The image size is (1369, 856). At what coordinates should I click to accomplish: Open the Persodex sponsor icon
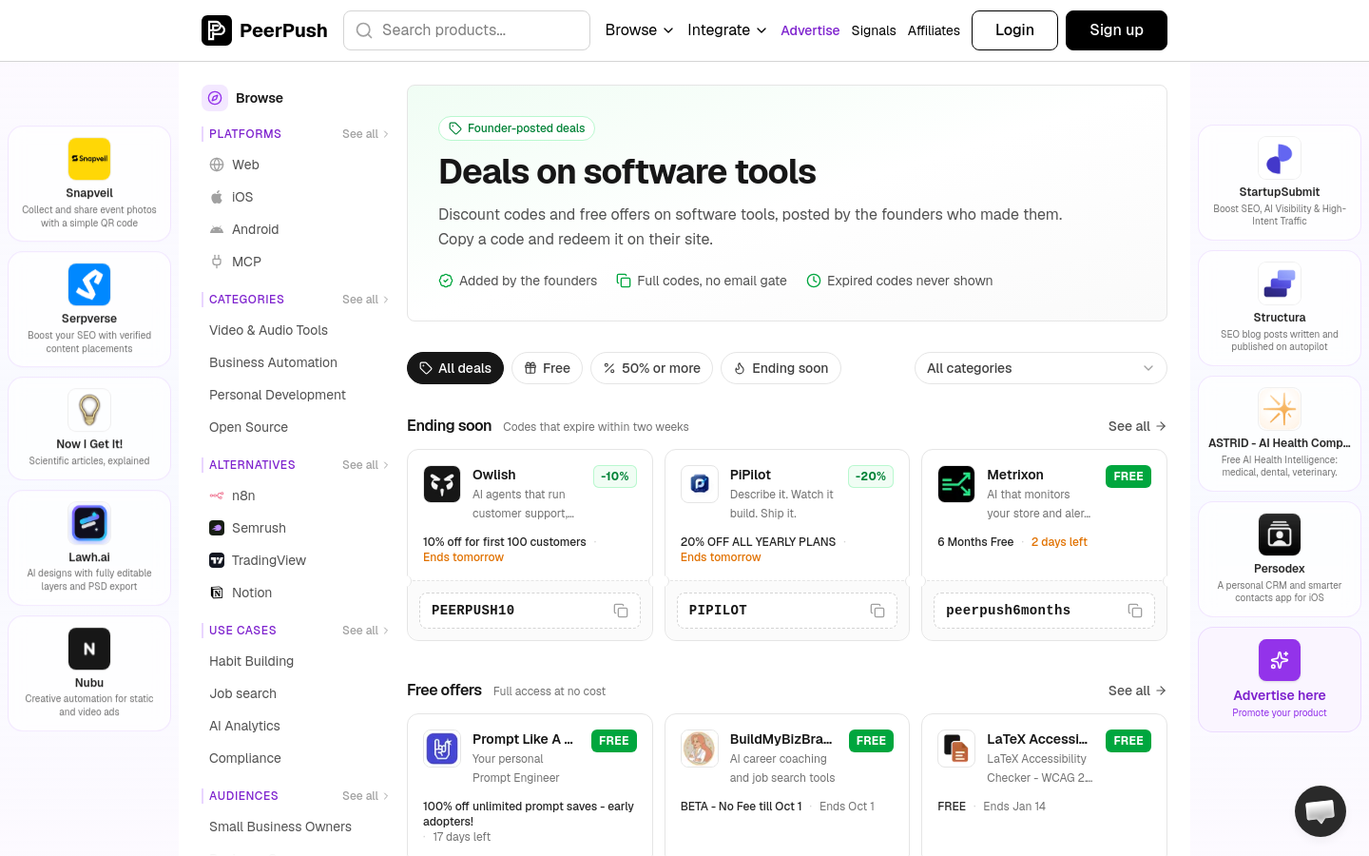1280,535
